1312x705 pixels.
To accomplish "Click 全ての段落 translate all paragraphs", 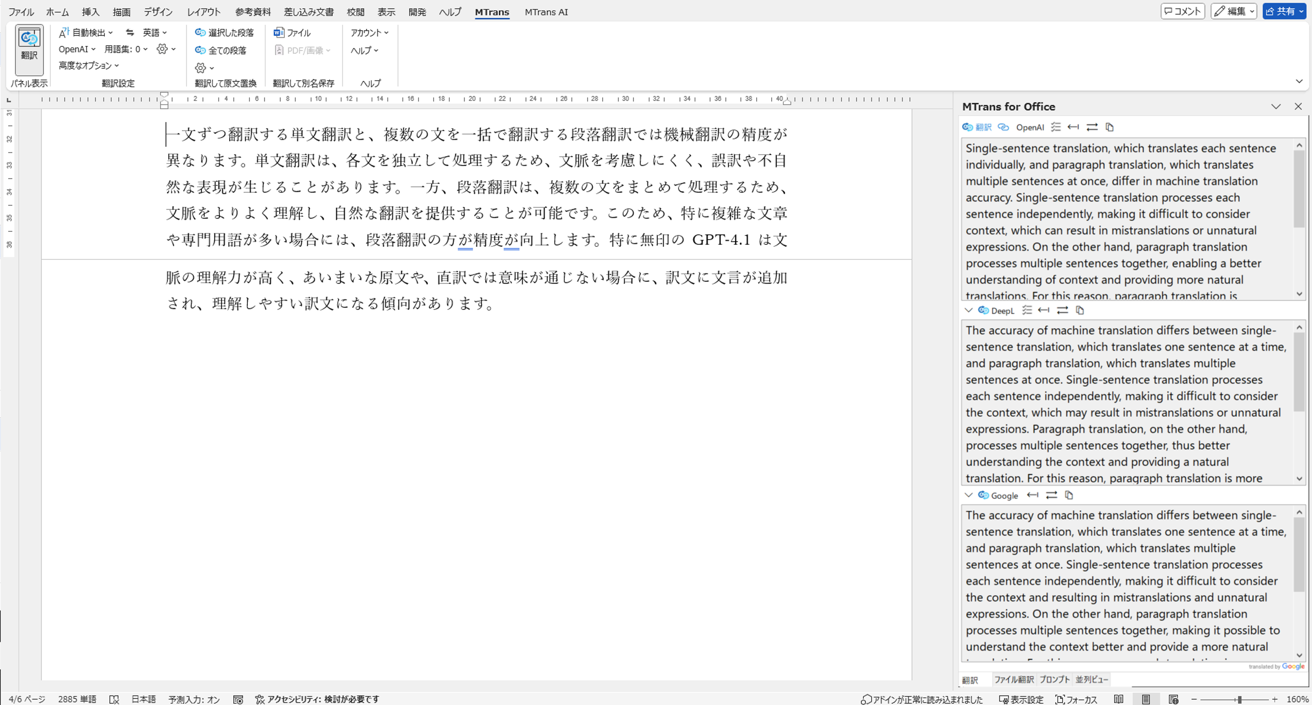I will click(220, 50).
